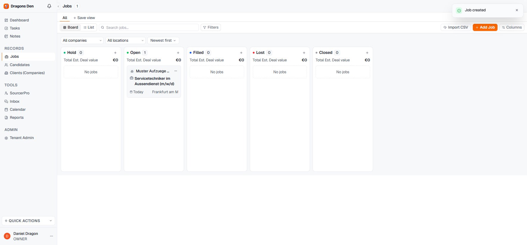Viewport: 527px width, 245px height.
Task: Open Jobs records
Action: [28, 57]
